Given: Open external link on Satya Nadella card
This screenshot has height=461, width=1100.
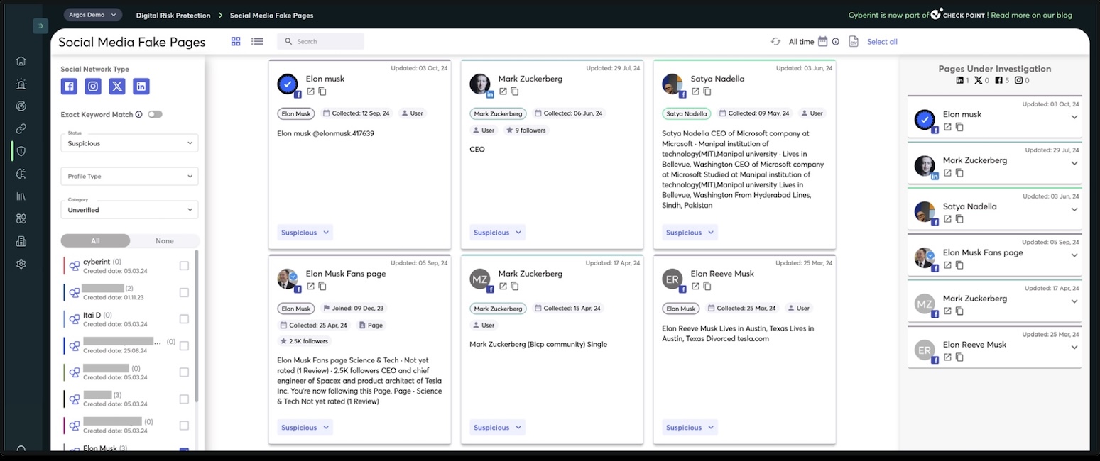Looking at the screenshot, I should [696, 91].
